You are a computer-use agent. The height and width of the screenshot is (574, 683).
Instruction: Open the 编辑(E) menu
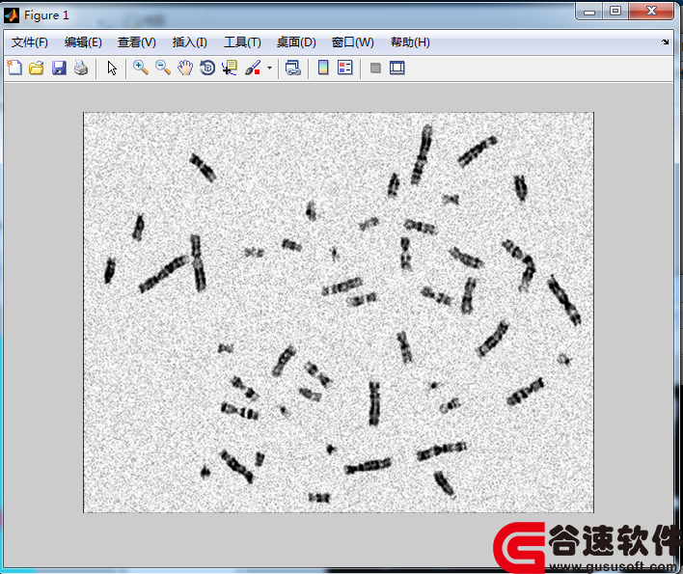pos(83,42)
